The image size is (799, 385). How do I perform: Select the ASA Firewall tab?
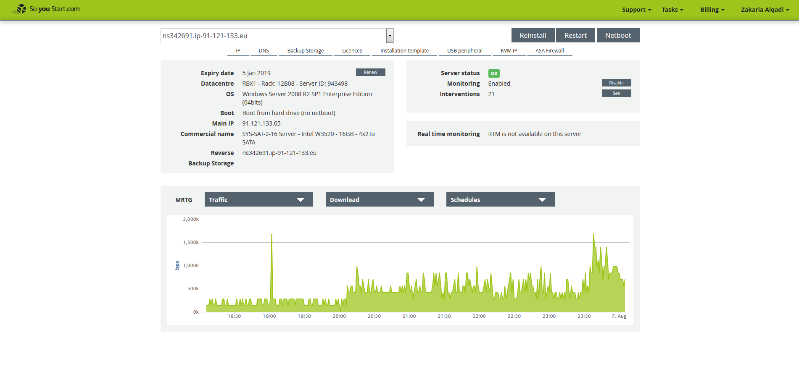[549, 51]
